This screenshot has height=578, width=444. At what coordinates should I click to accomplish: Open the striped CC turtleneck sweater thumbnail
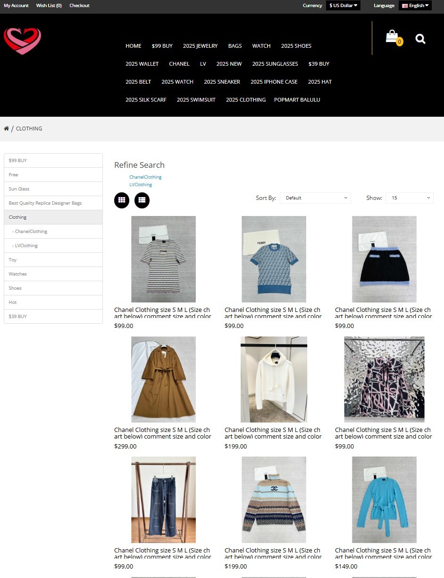[x=274, y=500]
